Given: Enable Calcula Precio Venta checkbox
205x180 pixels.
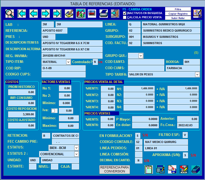Looking at the screenshot, I should pos(125,17).
